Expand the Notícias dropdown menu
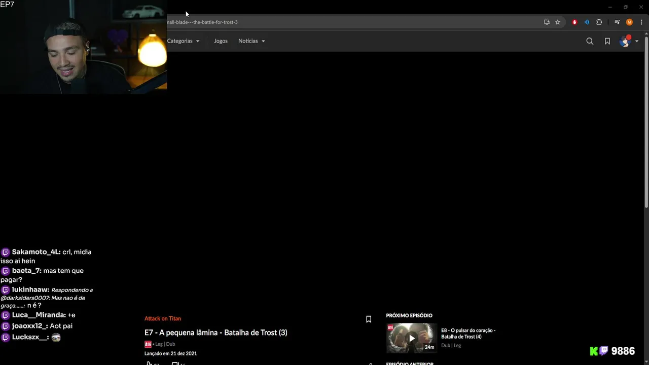649x365 pixels. tap(251, 41)
